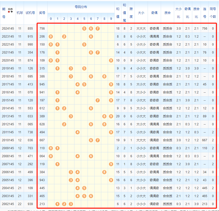This screenshot has width=219, height=211.
Task: Click the 奖号 column header
Action: click(42, 13)
